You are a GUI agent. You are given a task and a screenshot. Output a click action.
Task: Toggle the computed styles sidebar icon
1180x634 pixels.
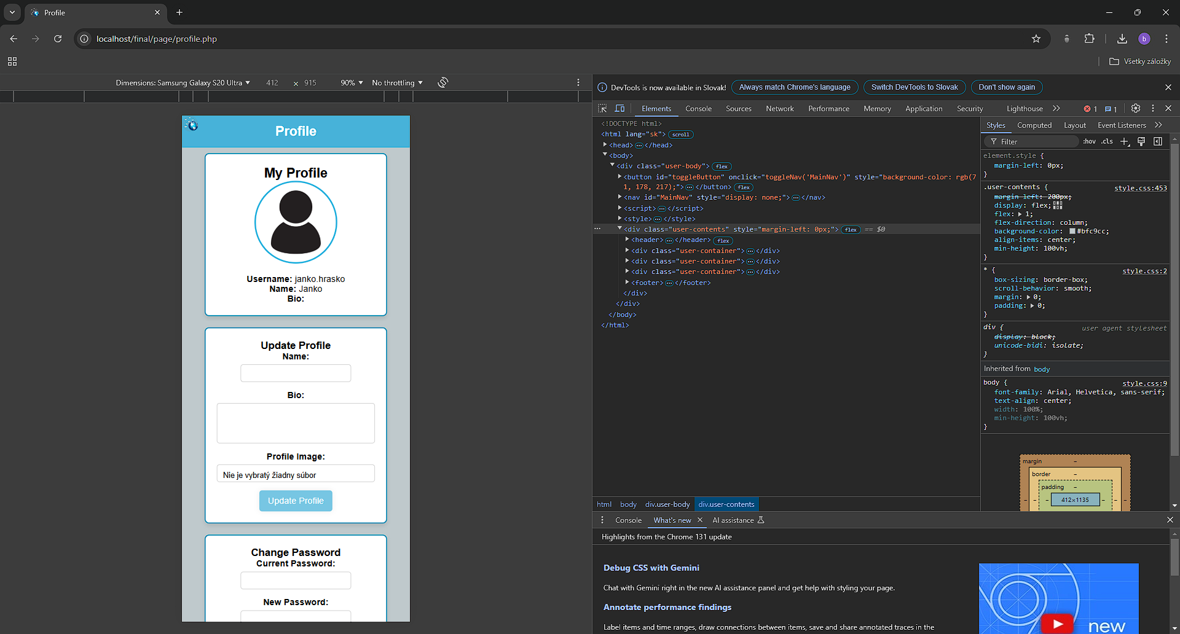(x=1158, y=141)
